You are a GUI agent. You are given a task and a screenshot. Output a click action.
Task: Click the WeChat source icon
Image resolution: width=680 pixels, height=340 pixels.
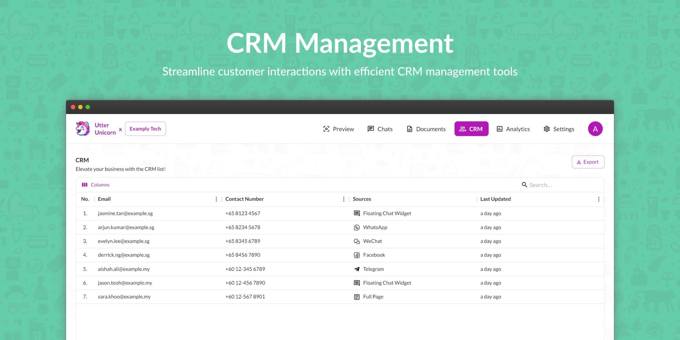357,241
